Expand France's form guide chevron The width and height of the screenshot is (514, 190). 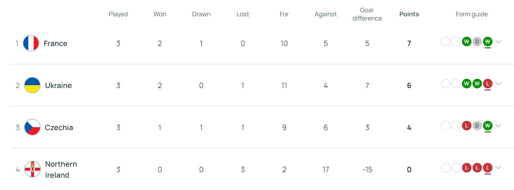(498, 42)
